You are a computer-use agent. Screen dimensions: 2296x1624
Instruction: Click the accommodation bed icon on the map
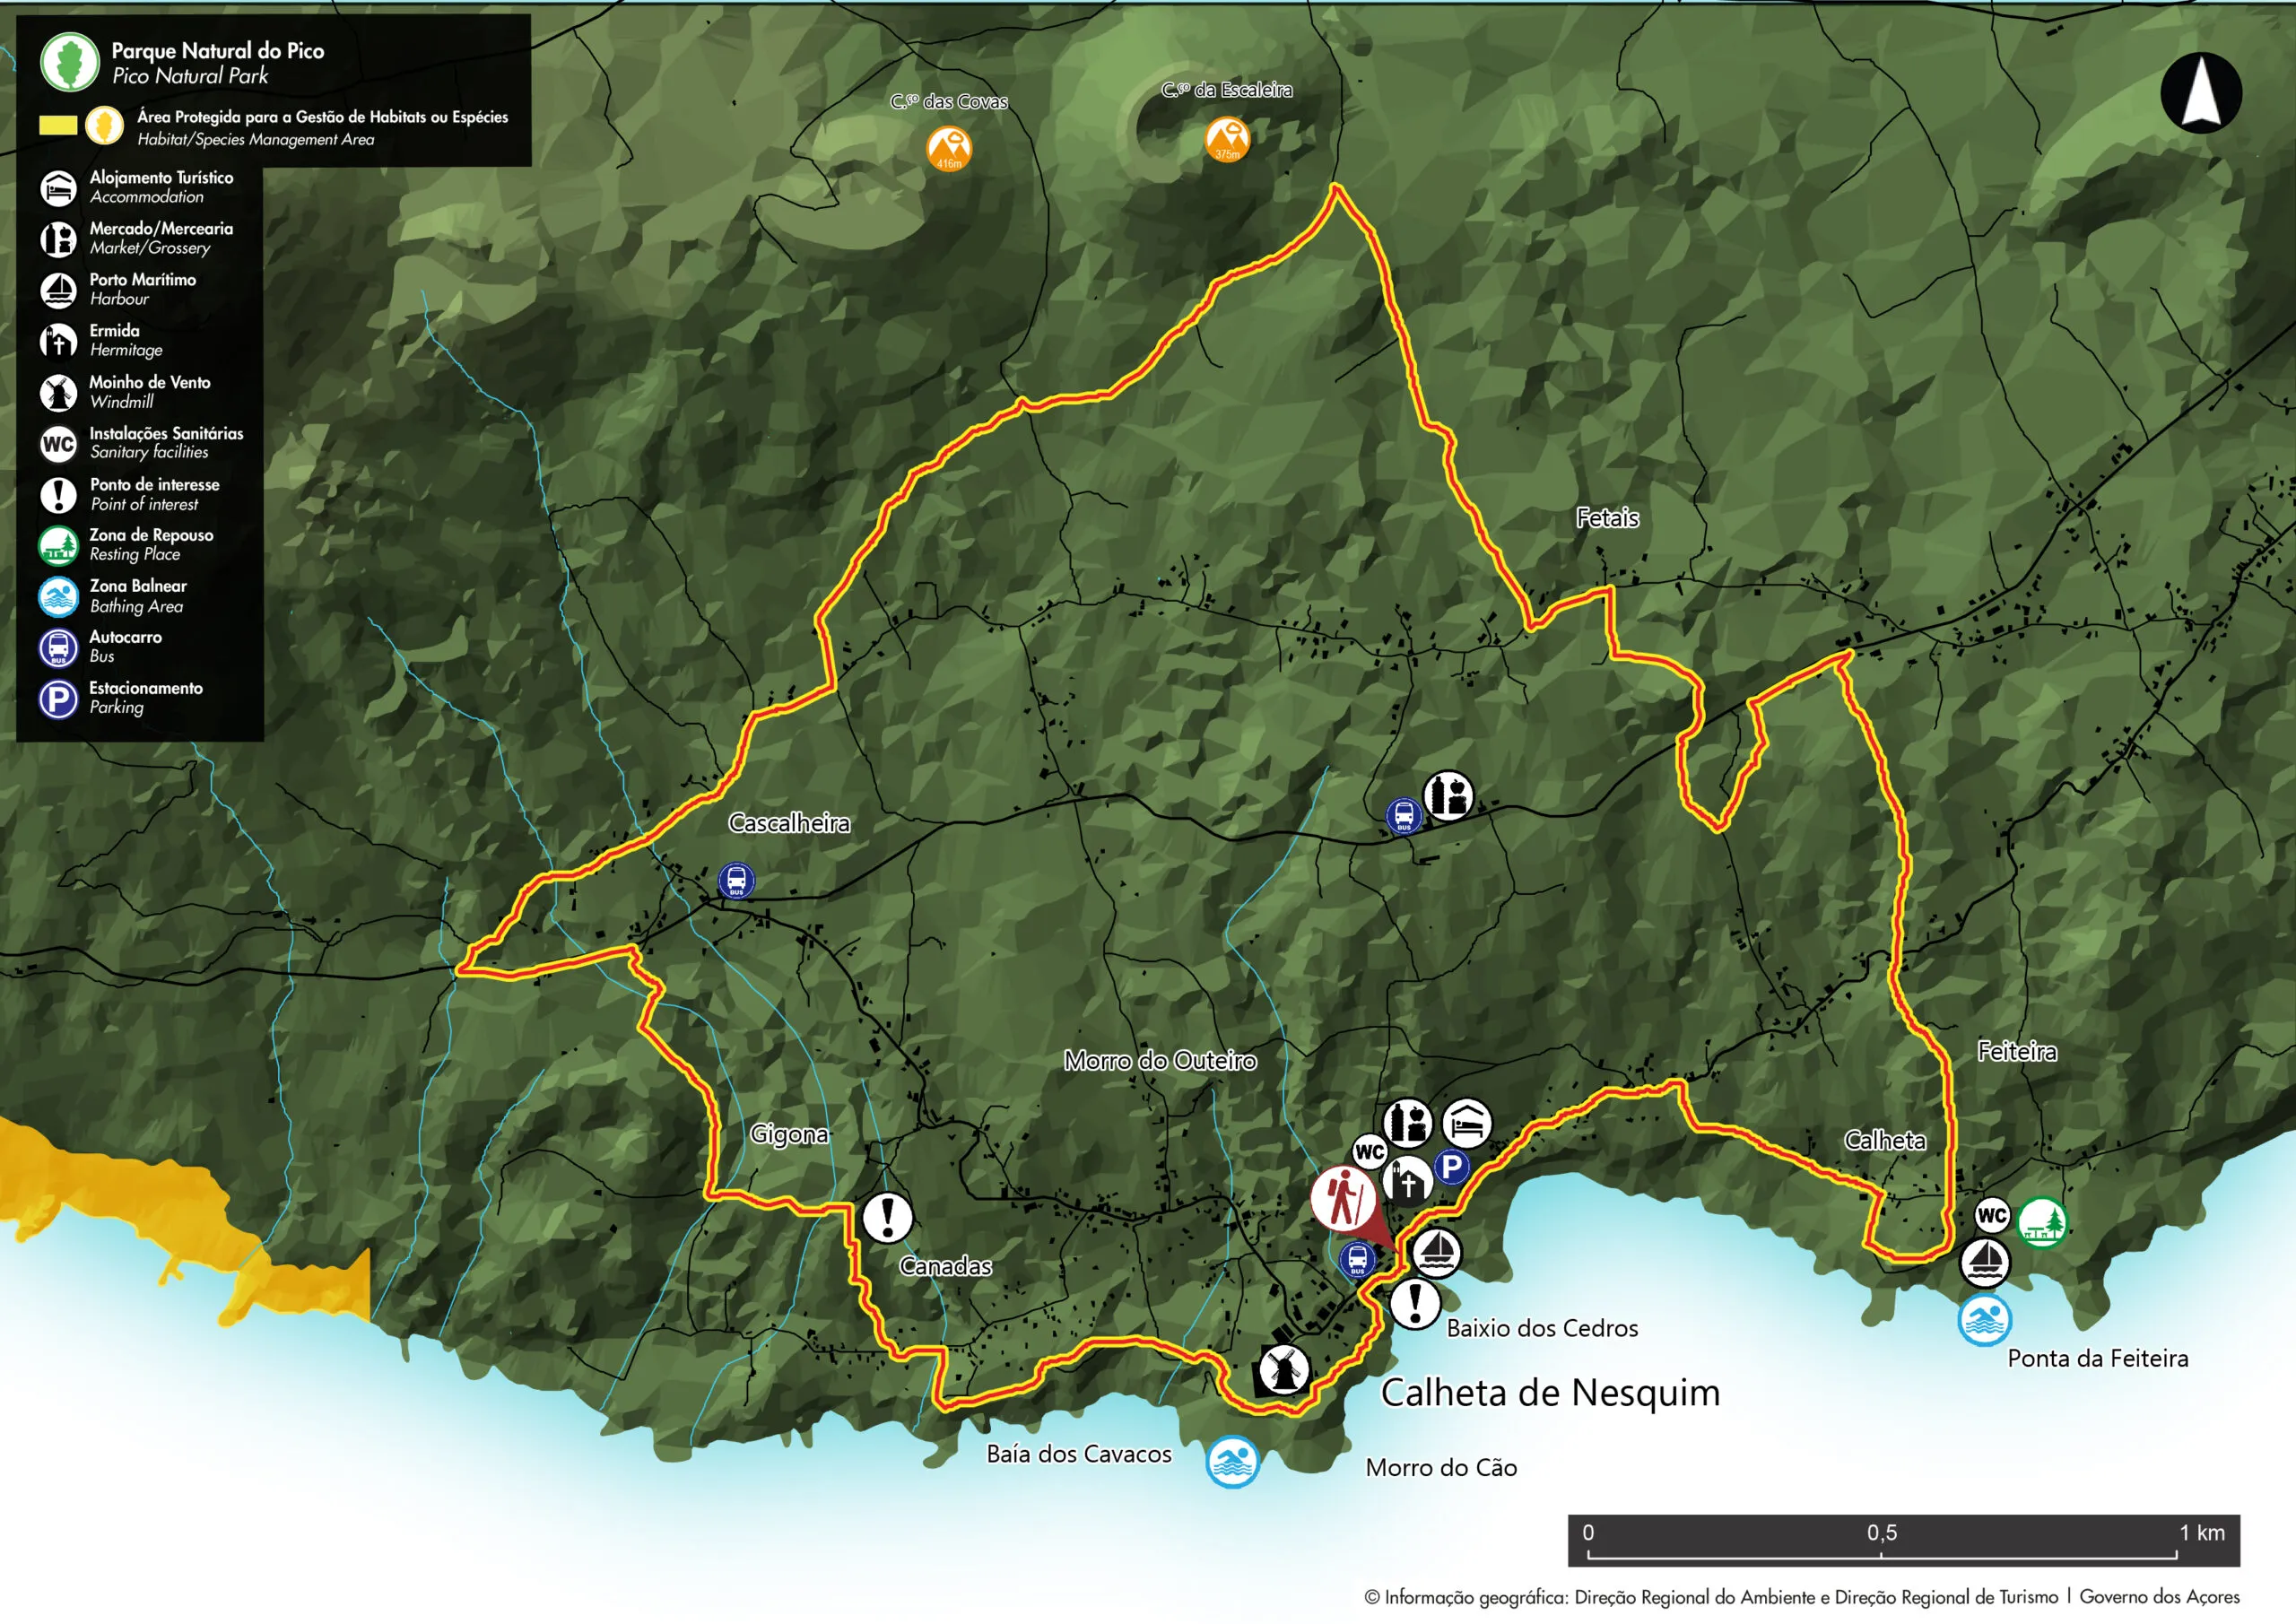[1466, 1123]
